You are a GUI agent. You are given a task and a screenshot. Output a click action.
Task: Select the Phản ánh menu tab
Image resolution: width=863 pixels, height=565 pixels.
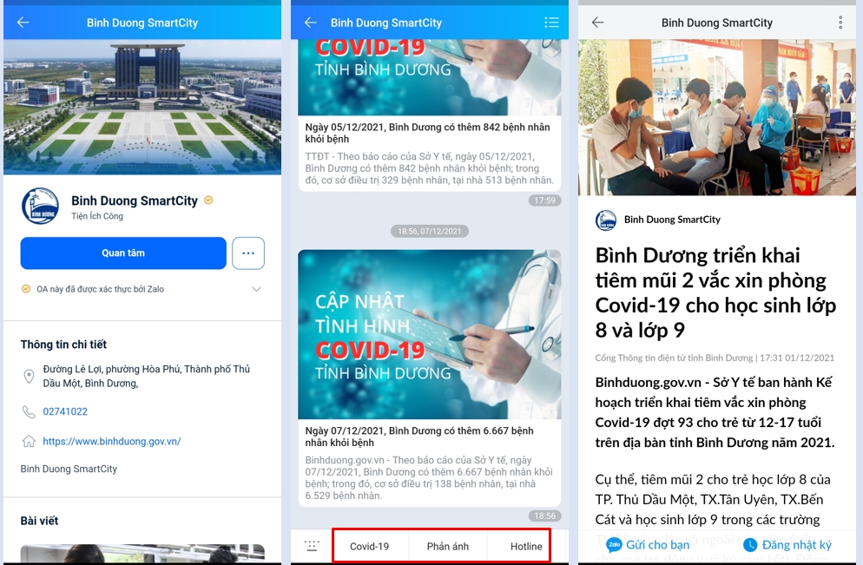point(448,546)
